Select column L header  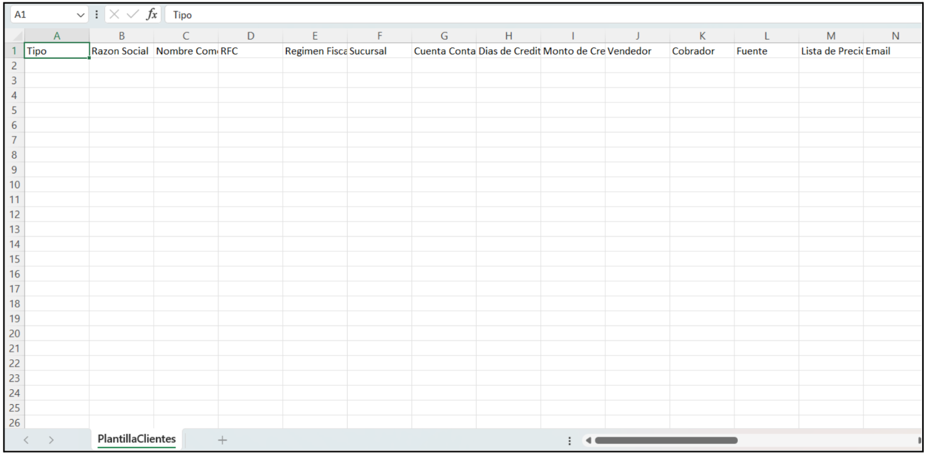[766, 36]
